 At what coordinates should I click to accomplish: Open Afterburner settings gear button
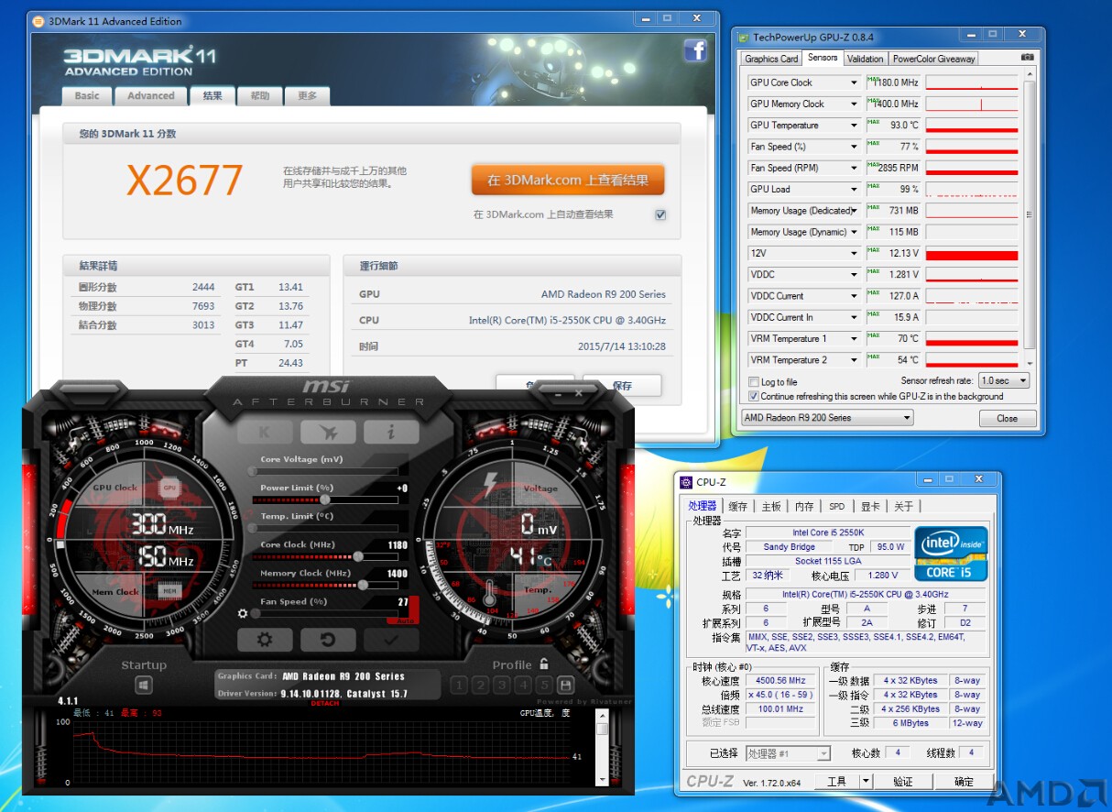click(x=265, y=640)
